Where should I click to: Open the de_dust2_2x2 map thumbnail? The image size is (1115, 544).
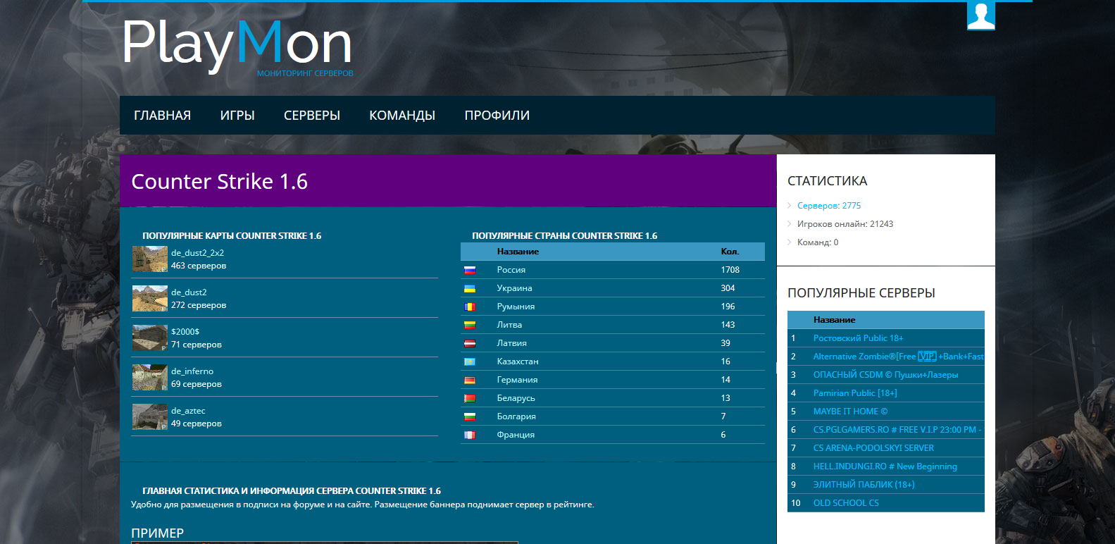(x=149, y=259)
